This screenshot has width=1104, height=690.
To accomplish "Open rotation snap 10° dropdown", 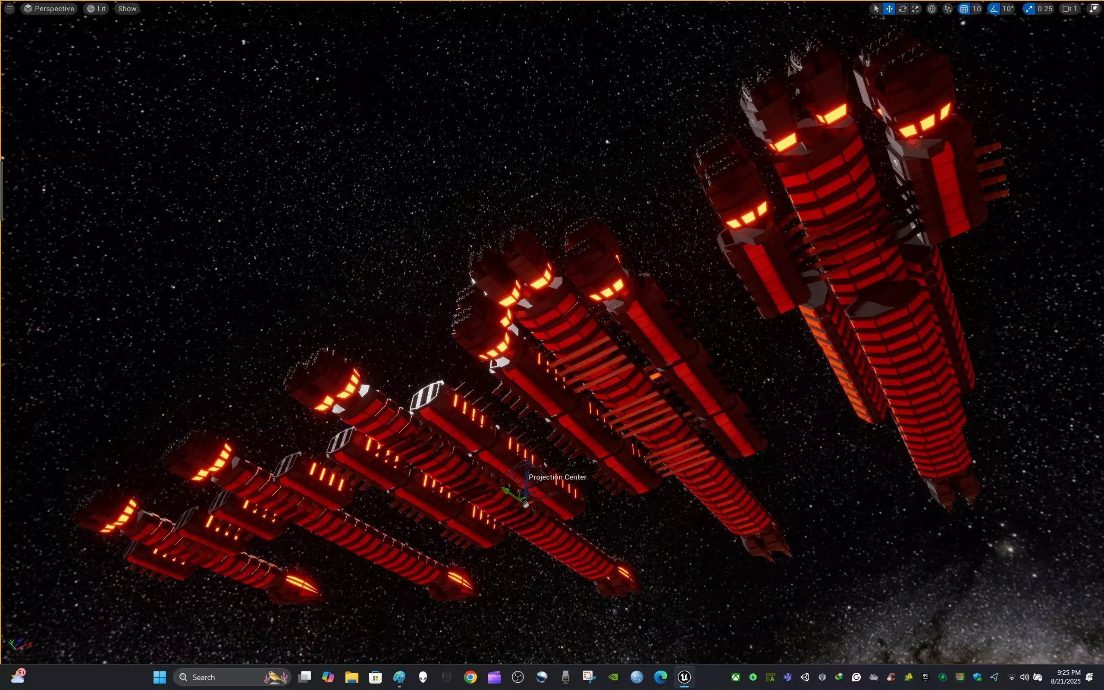I will pyautogui.click(x=1008, y=9).
